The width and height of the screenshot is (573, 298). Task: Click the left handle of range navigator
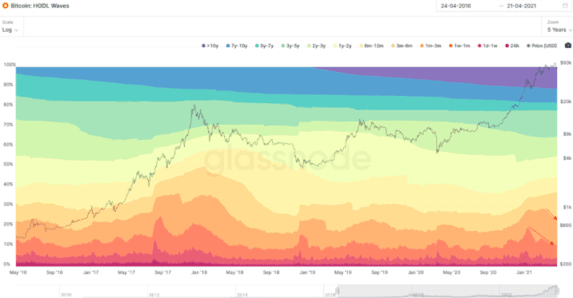pos(337,291)
